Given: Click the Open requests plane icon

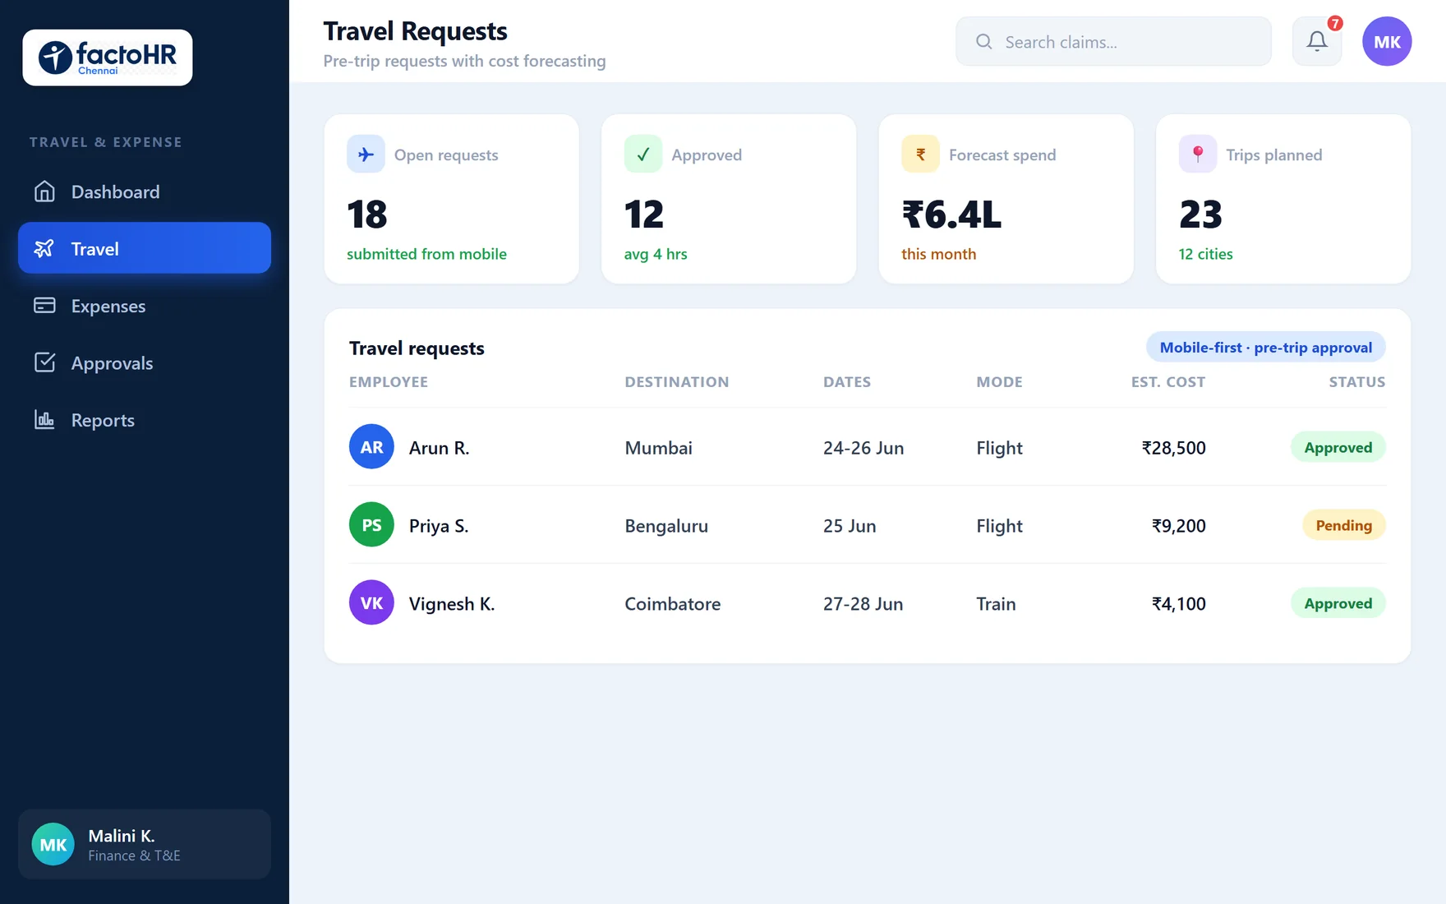Looking at the screenshot, I should (x=366, y=154).
